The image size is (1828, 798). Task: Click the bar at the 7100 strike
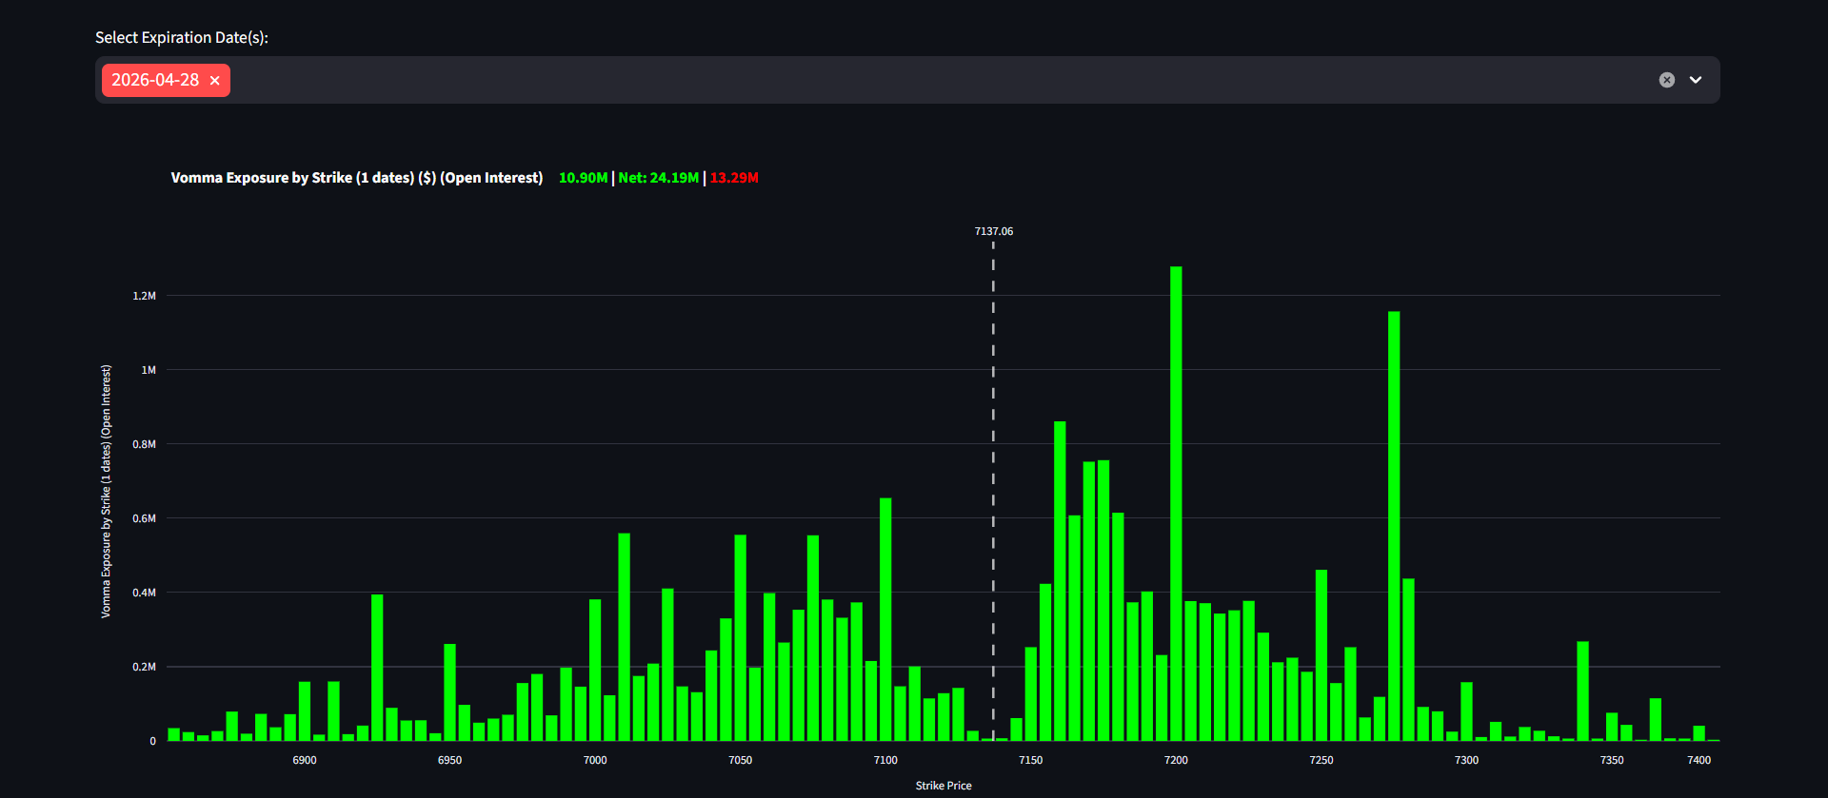pyautogui.click(x=885, y=618)
